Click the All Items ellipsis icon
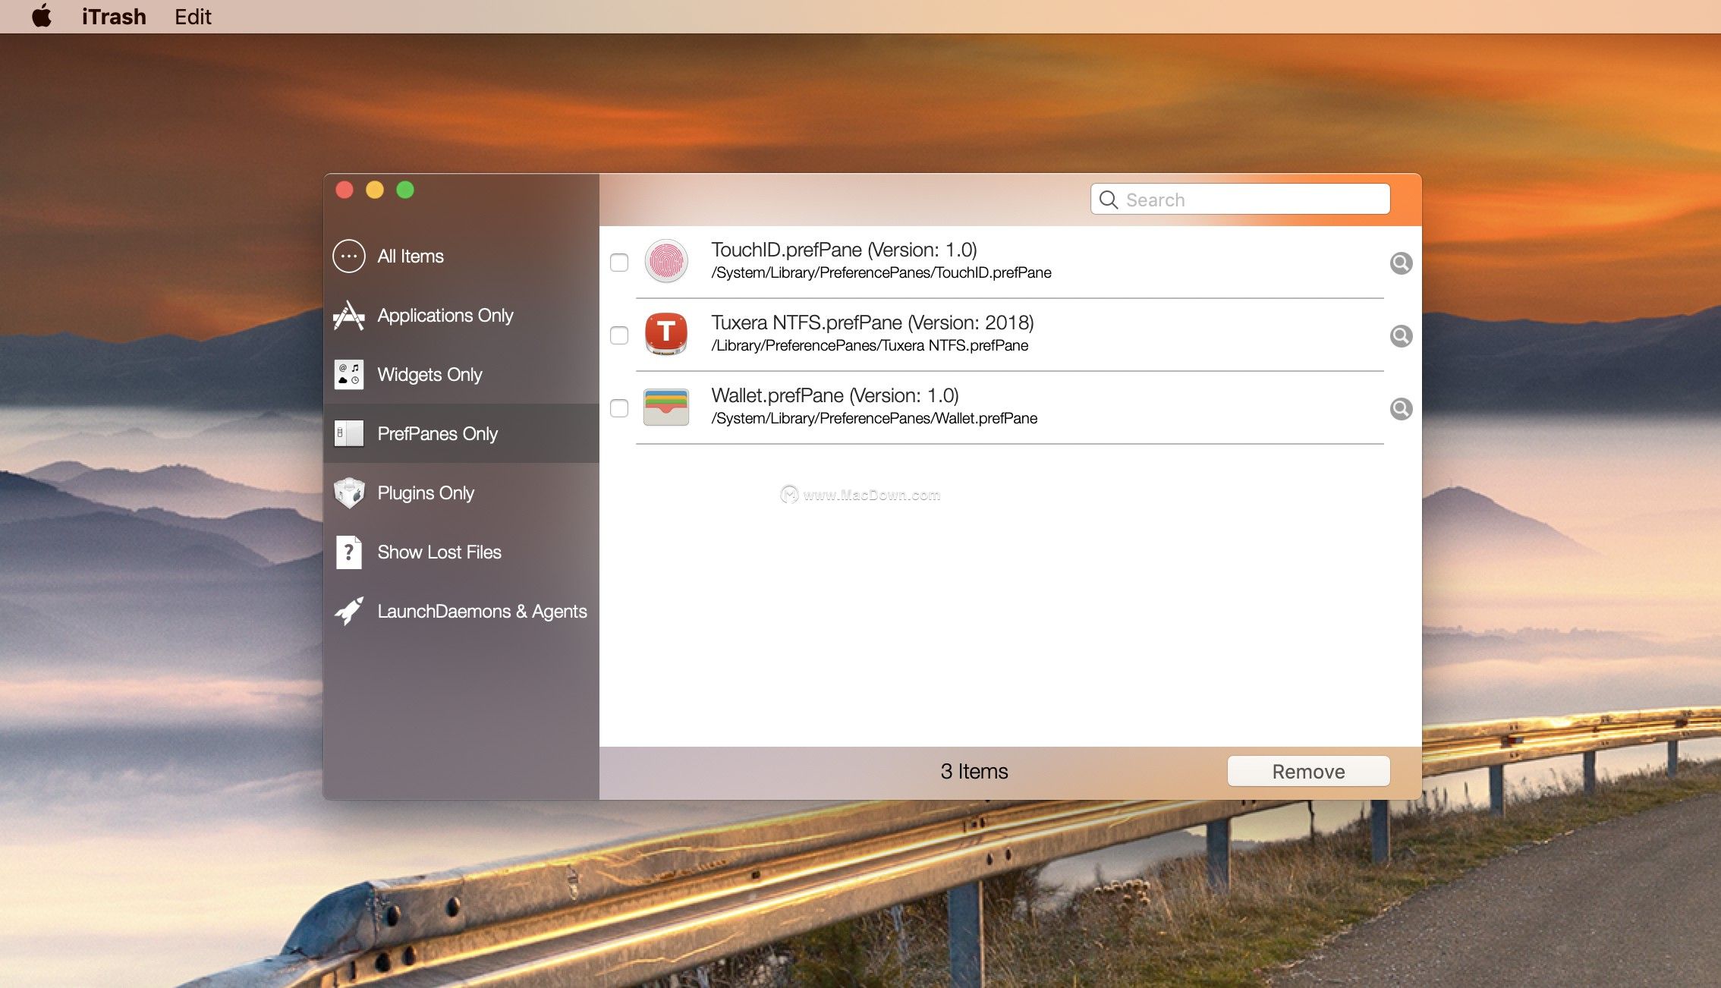1721x988 pixels. point(348,256)
